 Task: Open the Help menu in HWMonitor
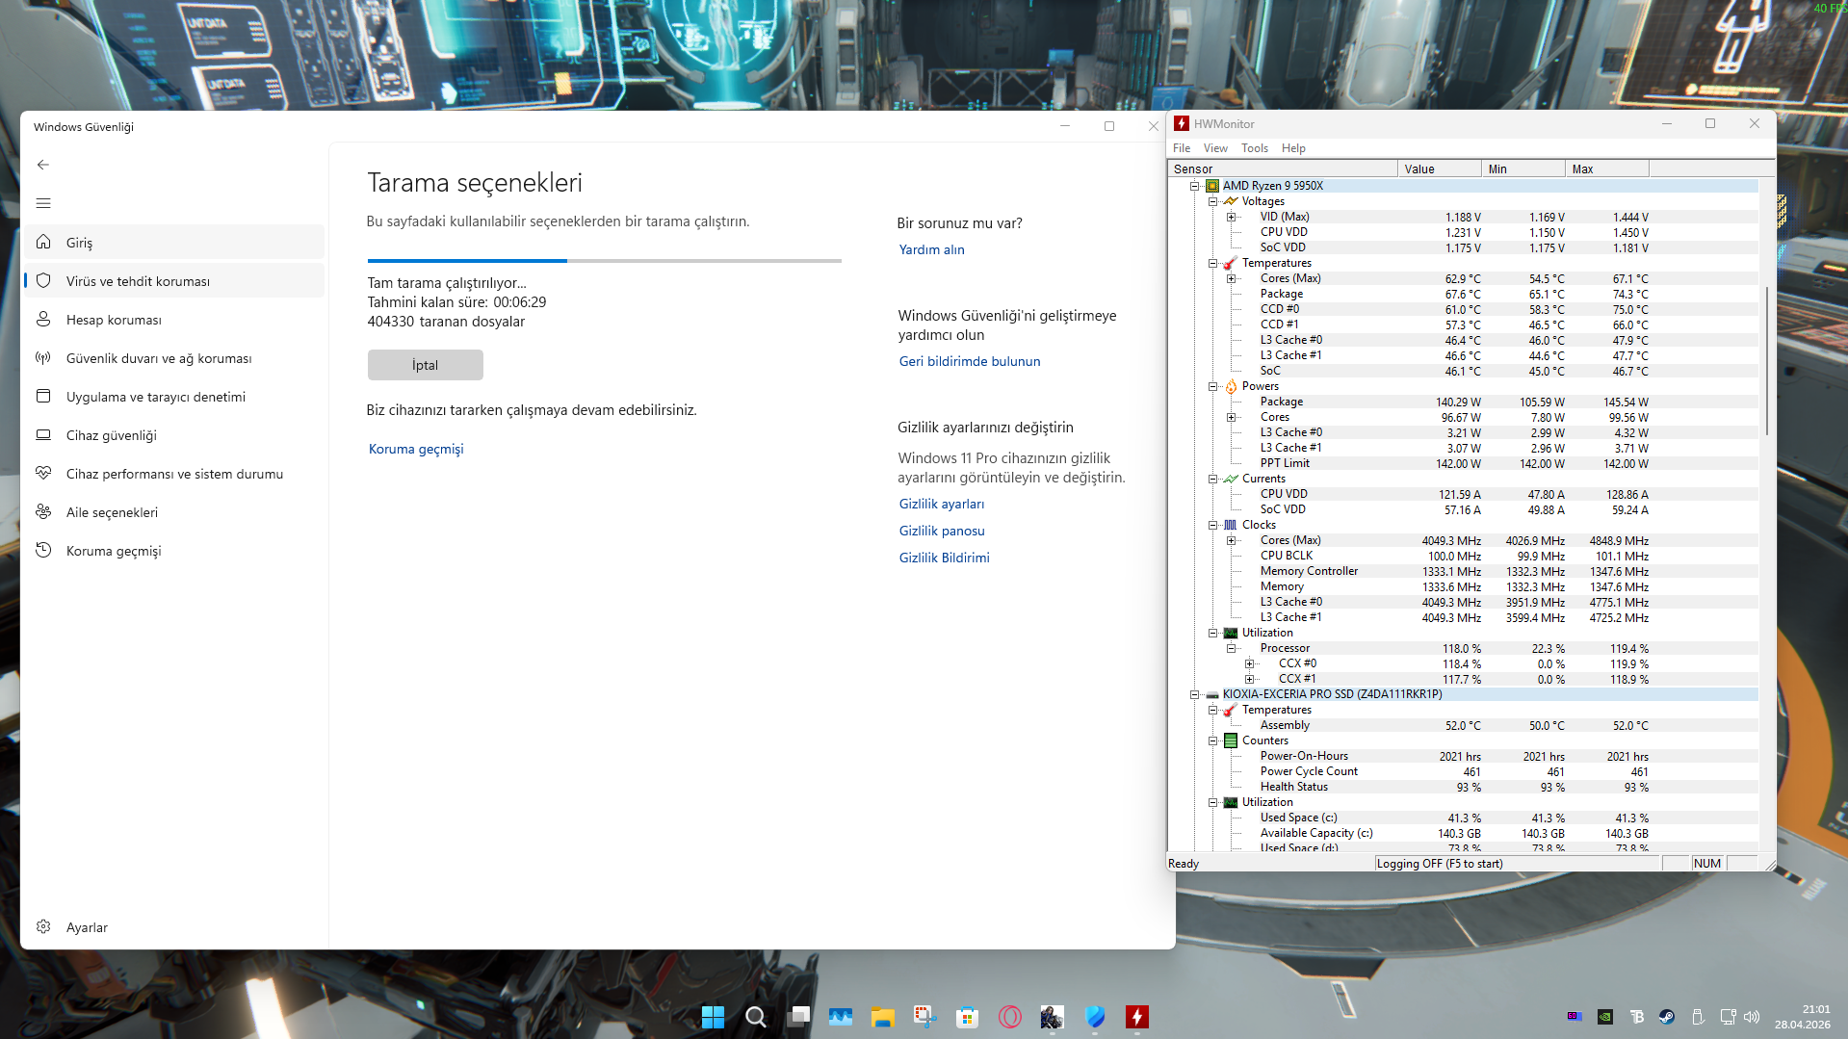[1293, 148]
